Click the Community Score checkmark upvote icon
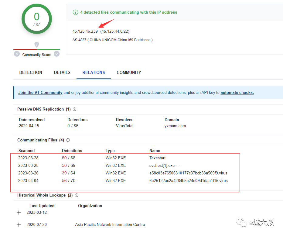The image size is (283, 235). [56, 54]
